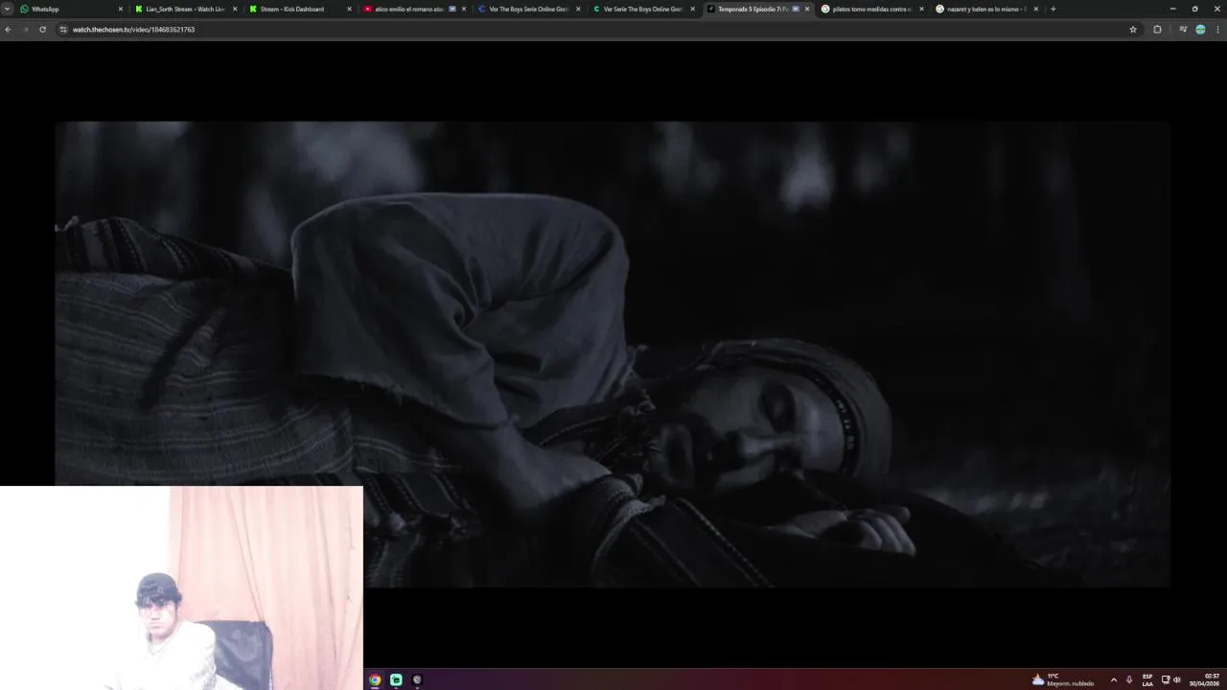Show hidden system tray icons
This screenshot has height=690, width=1227.
click(x=1113, y=679)
